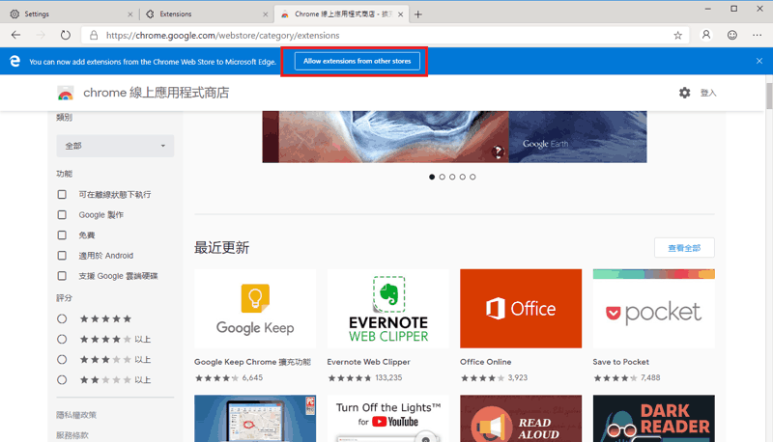Open Evernote Web Clipper thumbnail
This screenshot has width=773, height=442.
[388, 309]
